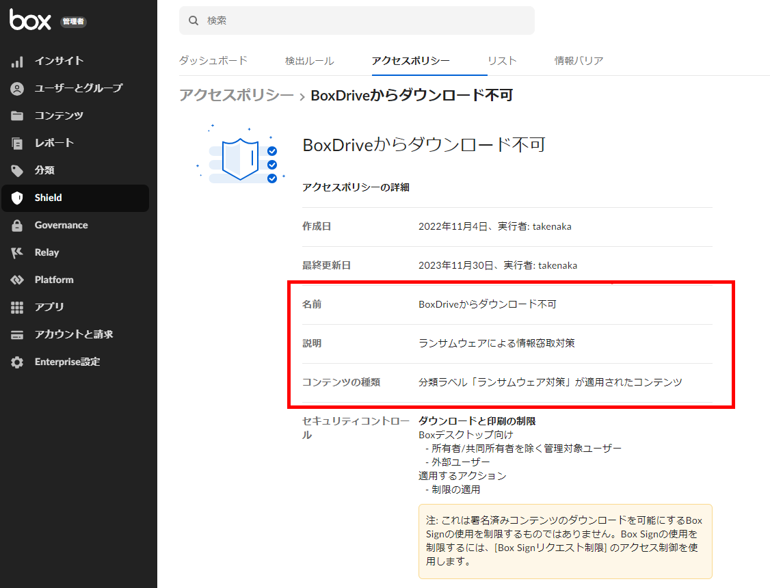Click breadcrumb chevron separator

(302, 96)
